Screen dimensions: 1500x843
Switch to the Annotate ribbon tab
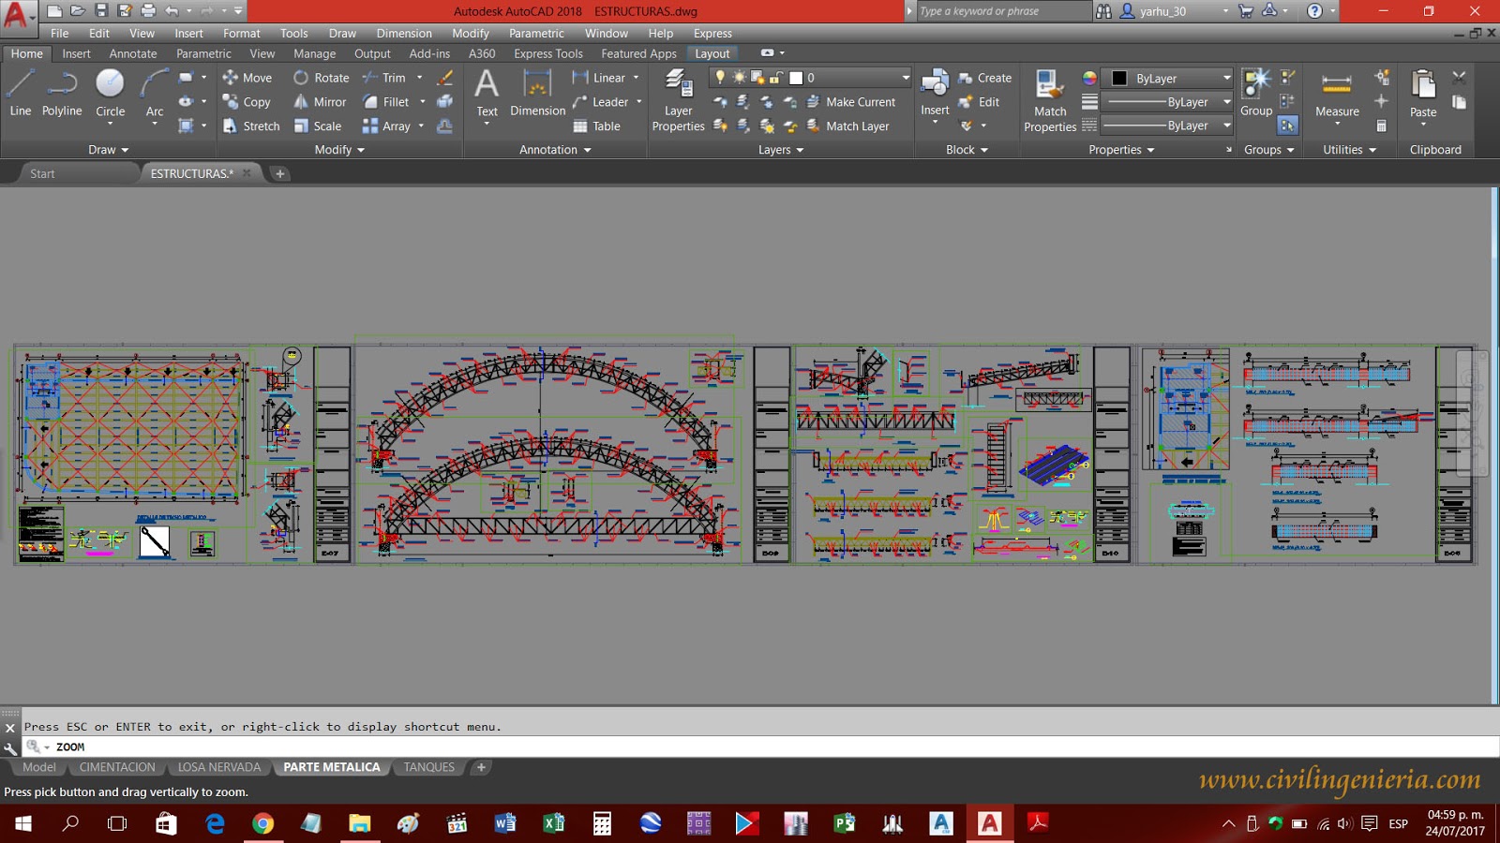click(133, 53)
